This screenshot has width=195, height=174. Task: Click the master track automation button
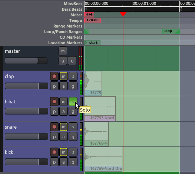coord(63,61)
